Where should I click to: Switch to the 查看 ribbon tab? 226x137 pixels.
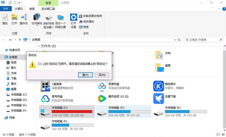[32, 9]
